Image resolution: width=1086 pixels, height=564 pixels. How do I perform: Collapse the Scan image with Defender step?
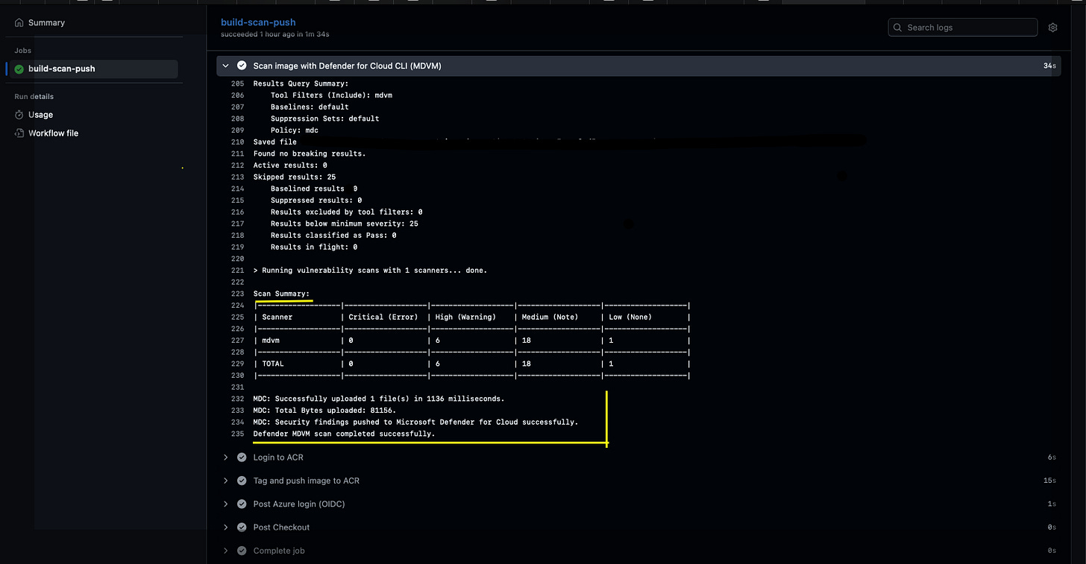point(225,66)
